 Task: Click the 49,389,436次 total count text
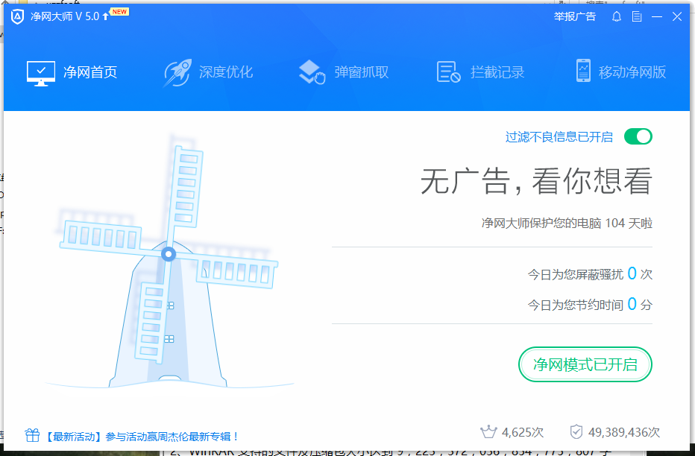624,433
